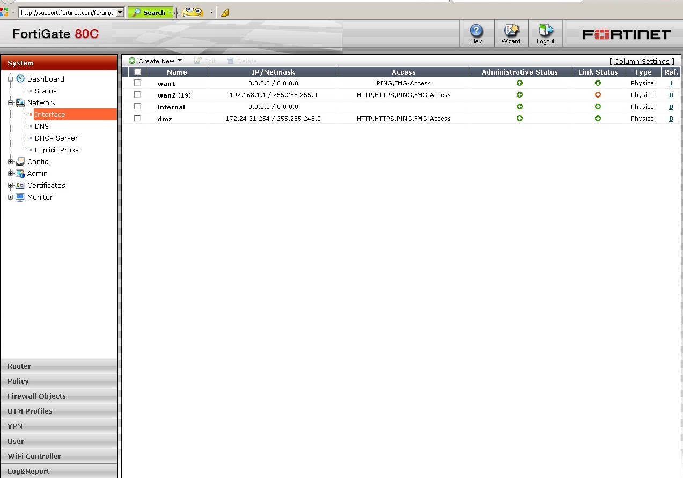Click the System menu header

pyautogui.click(x=59, y=63)
